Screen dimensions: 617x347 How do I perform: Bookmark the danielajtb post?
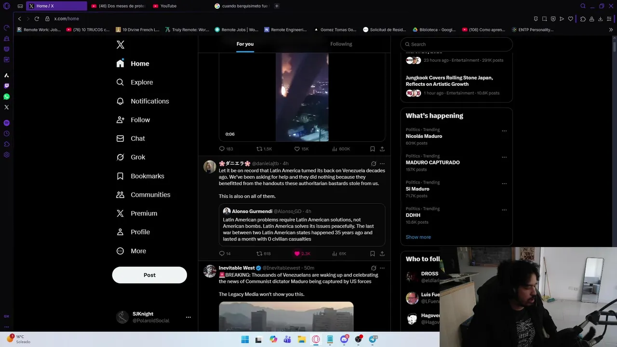click(373, 254)
